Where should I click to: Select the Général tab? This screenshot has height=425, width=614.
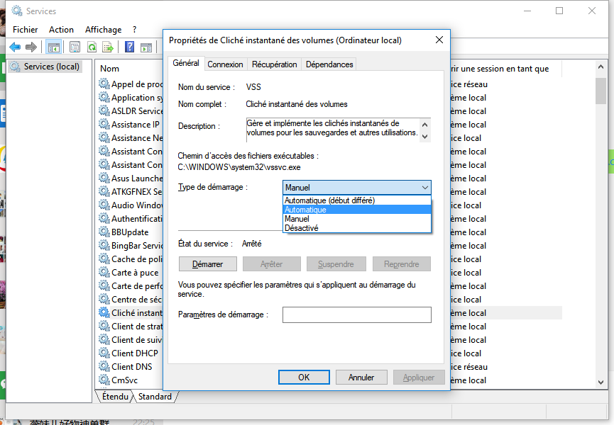coord(186,63)
